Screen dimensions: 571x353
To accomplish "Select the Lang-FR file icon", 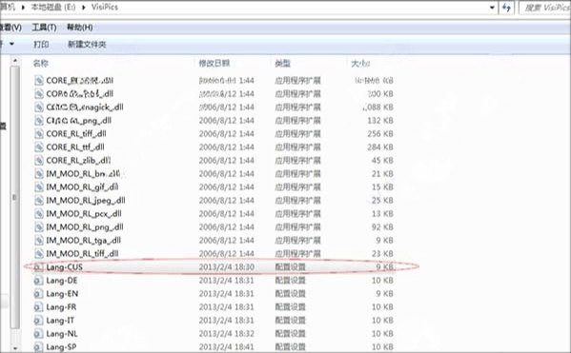I will pyautogui.click(x=38, y=307).
